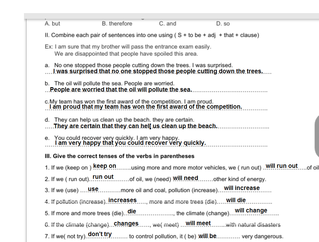Click the heading 'II. Combine each pair of sentences'
The image size is (319, 242).
152,35
